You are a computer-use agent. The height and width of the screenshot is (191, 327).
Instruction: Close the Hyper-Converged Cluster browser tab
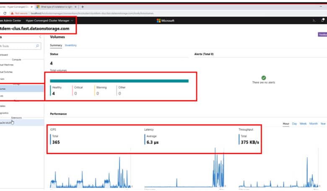tap(32, 7)
